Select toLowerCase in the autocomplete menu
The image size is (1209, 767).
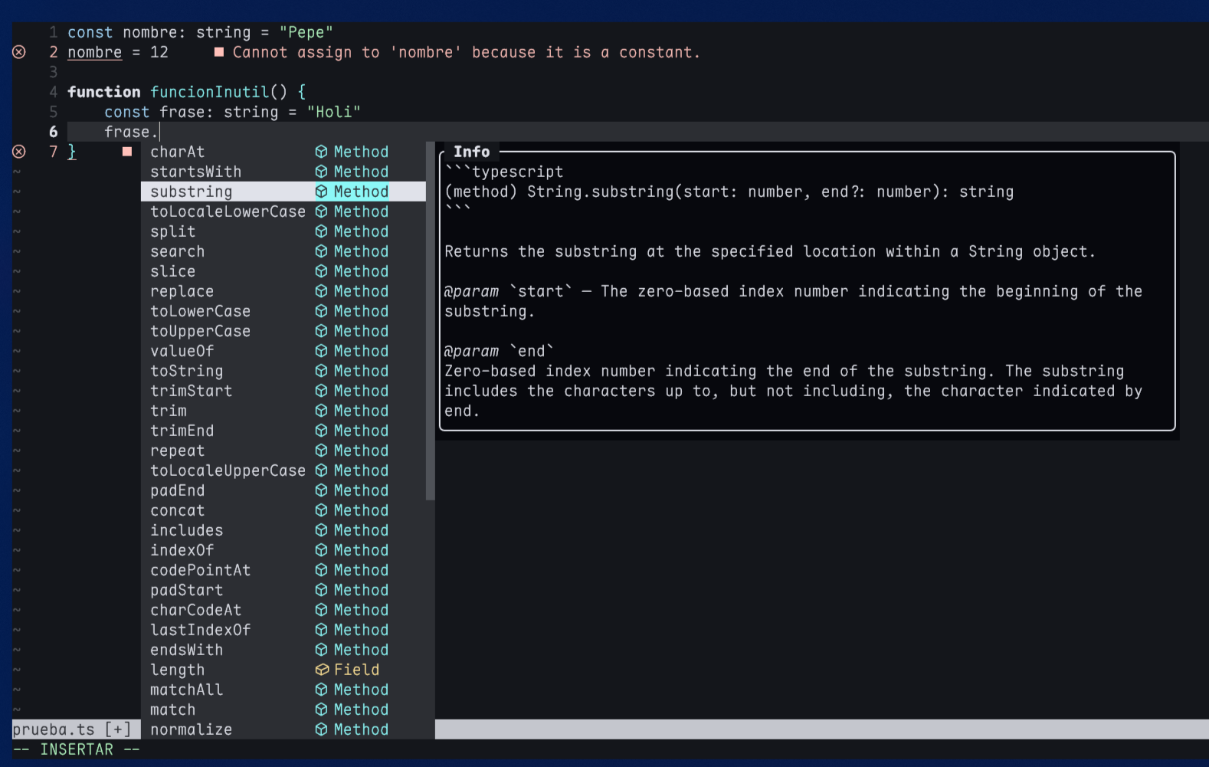click(x=200, y=311)
